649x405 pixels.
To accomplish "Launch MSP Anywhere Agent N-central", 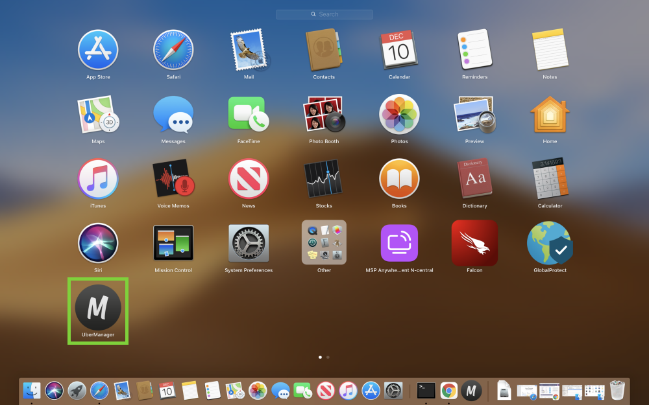I will pos(399,243).
